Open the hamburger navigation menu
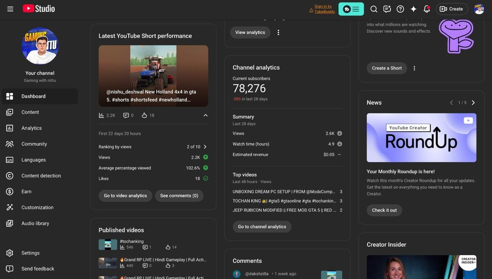The height and width of the screenshot is (279, 492). click(10, 9)
